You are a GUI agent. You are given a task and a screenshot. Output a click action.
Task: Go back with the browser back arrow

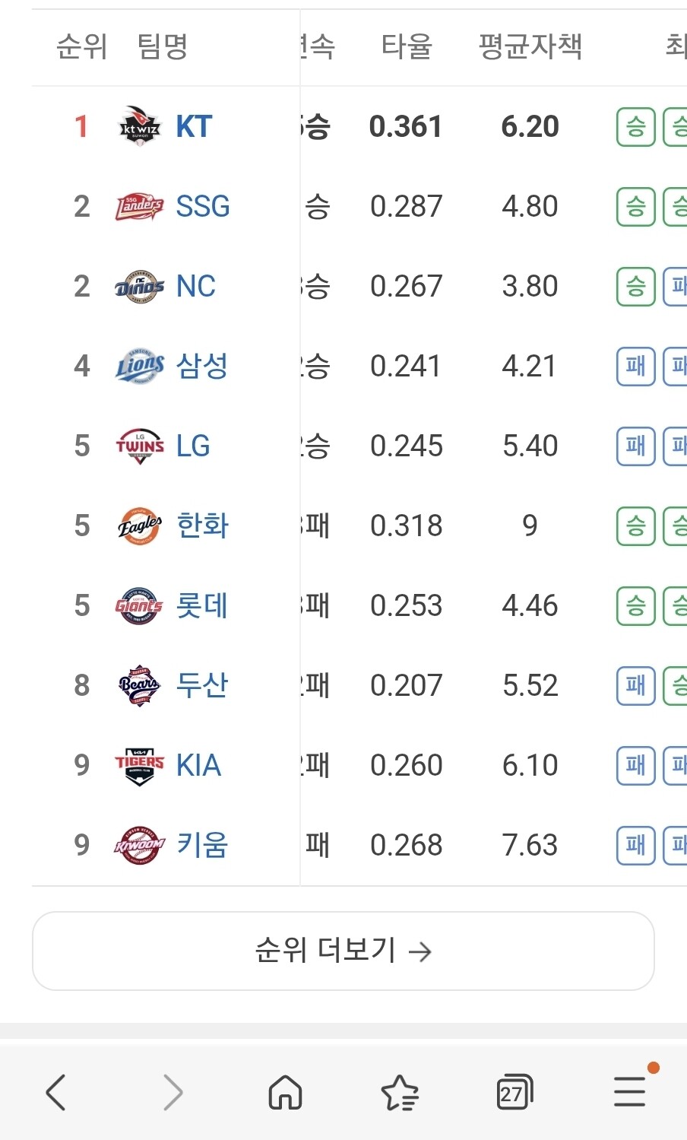[x=56, y=1093]
